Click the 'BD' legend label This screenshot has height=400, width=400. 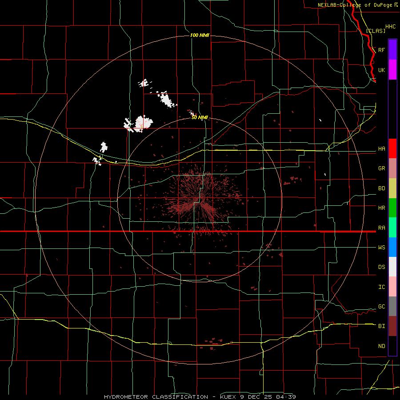[382, 188]
